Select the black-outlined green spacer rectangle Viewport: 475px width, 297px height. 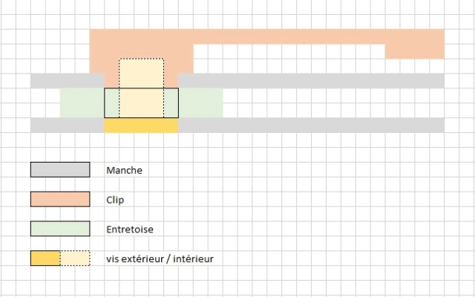pos(141,102)
